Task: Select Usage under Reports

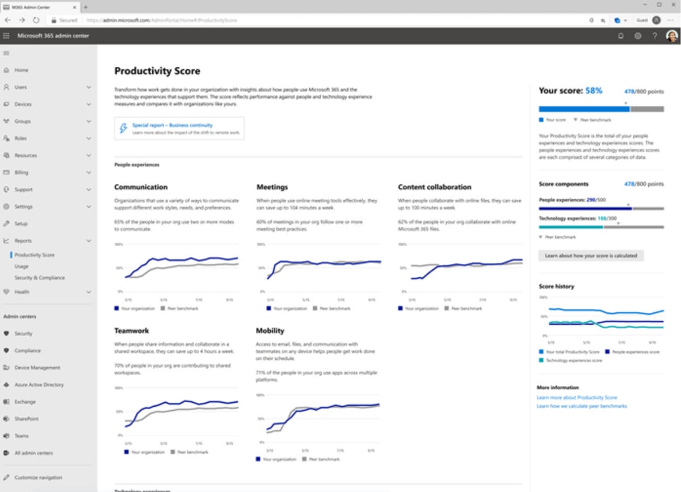Action: click(x=22, y=266)
